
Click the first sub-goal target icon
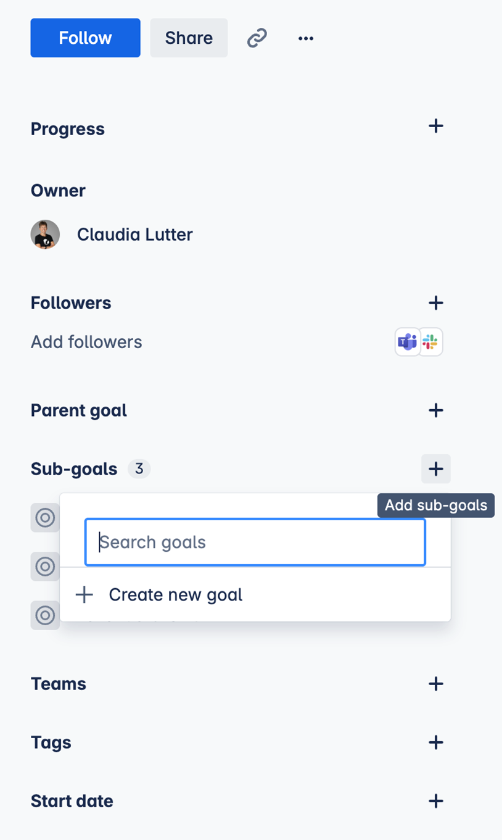[45, 517]
